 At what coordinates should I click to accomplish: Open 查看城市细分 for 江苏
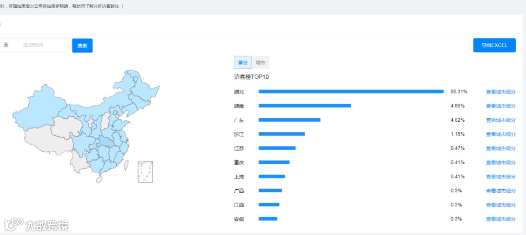(501, 148)
